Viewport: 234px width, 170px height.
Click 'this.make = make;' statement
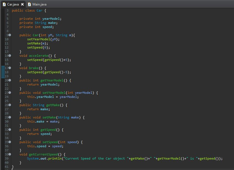[43, 121]
